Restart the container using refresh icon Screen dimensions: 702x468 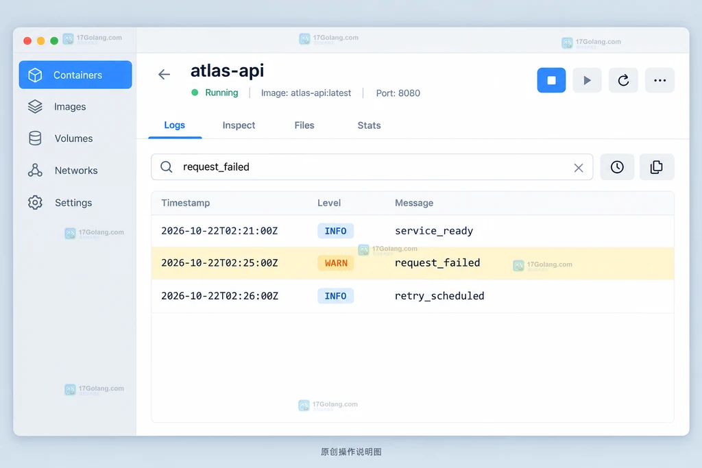[623, 80]
